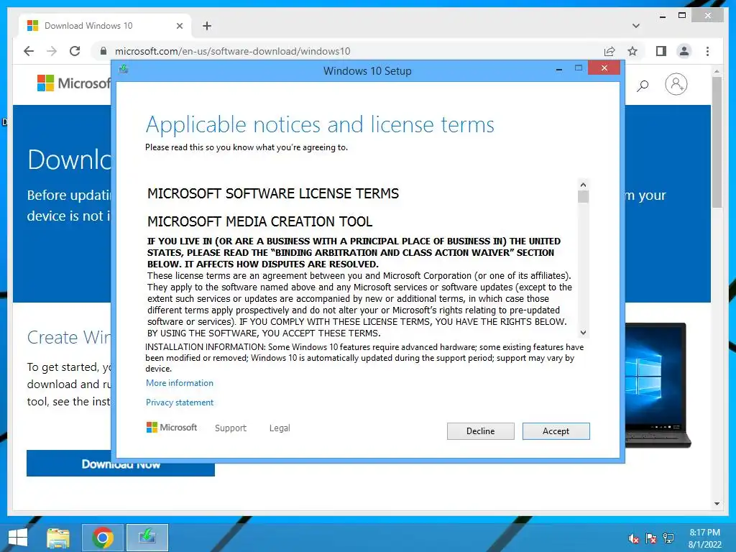Click 'Applicable notices and license terms' title
This screenshot has height=552, width=736.
(320, 125)
